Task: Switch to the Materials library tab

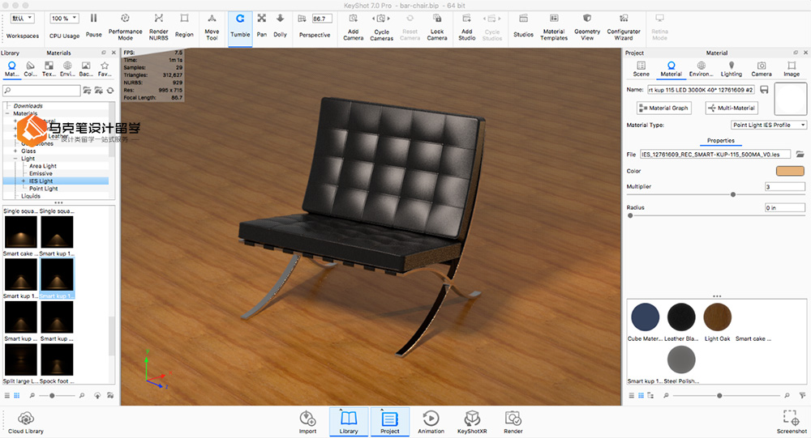Action: (11, 68)
